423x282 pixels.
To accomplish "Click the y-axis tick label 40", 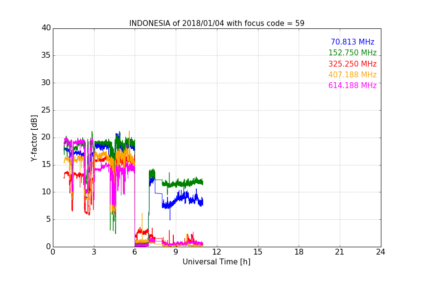I will tap(46, 28).
